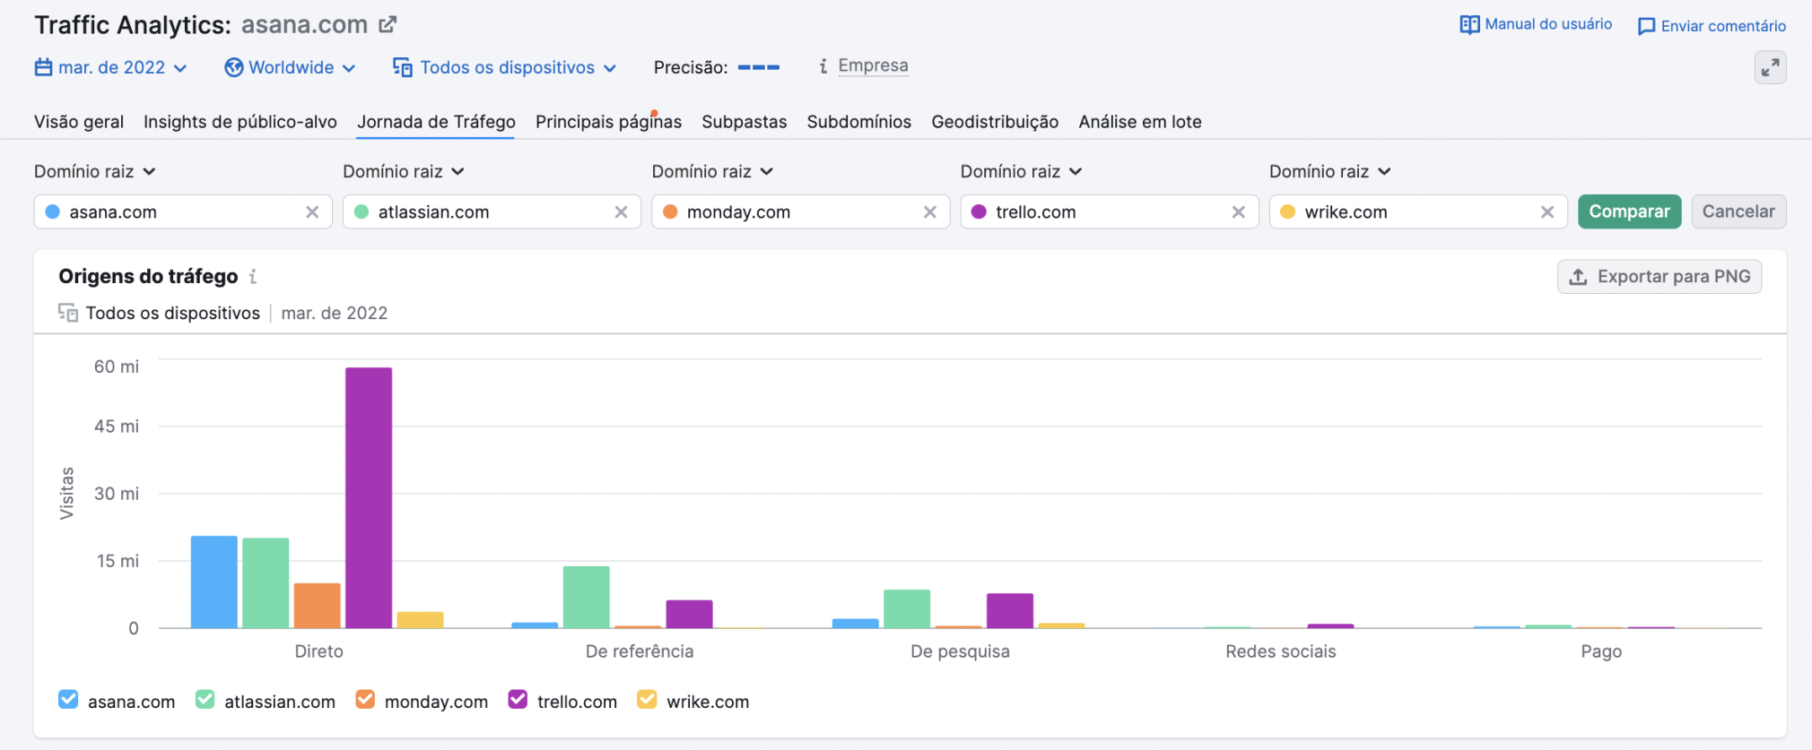Open the Enviar comentário link
Viewport: 1812px width, 750px height.
(x=1712, y=27)
